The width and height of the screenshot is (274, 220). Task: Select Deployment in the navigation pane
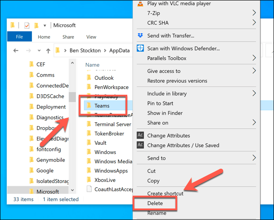pos(51,107)
